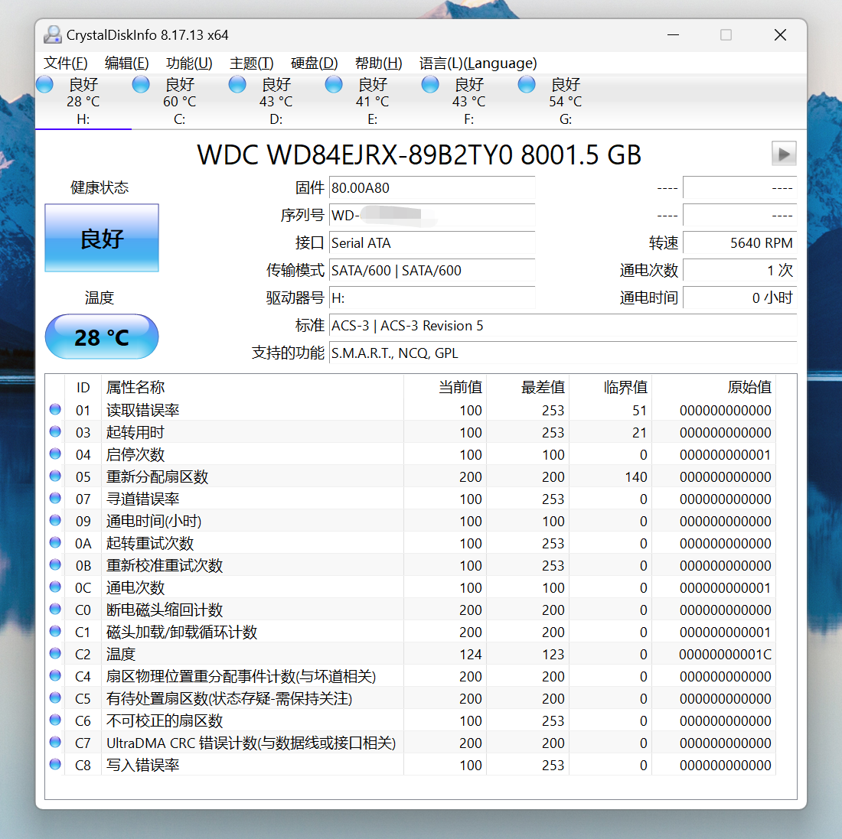Click the status dot for 重新校准重试次数 row

click(x=55, y=564)
